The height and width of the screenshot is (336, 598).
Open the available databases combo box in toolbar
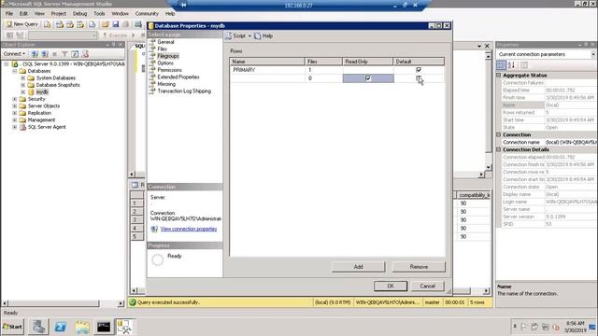[63, 35]
